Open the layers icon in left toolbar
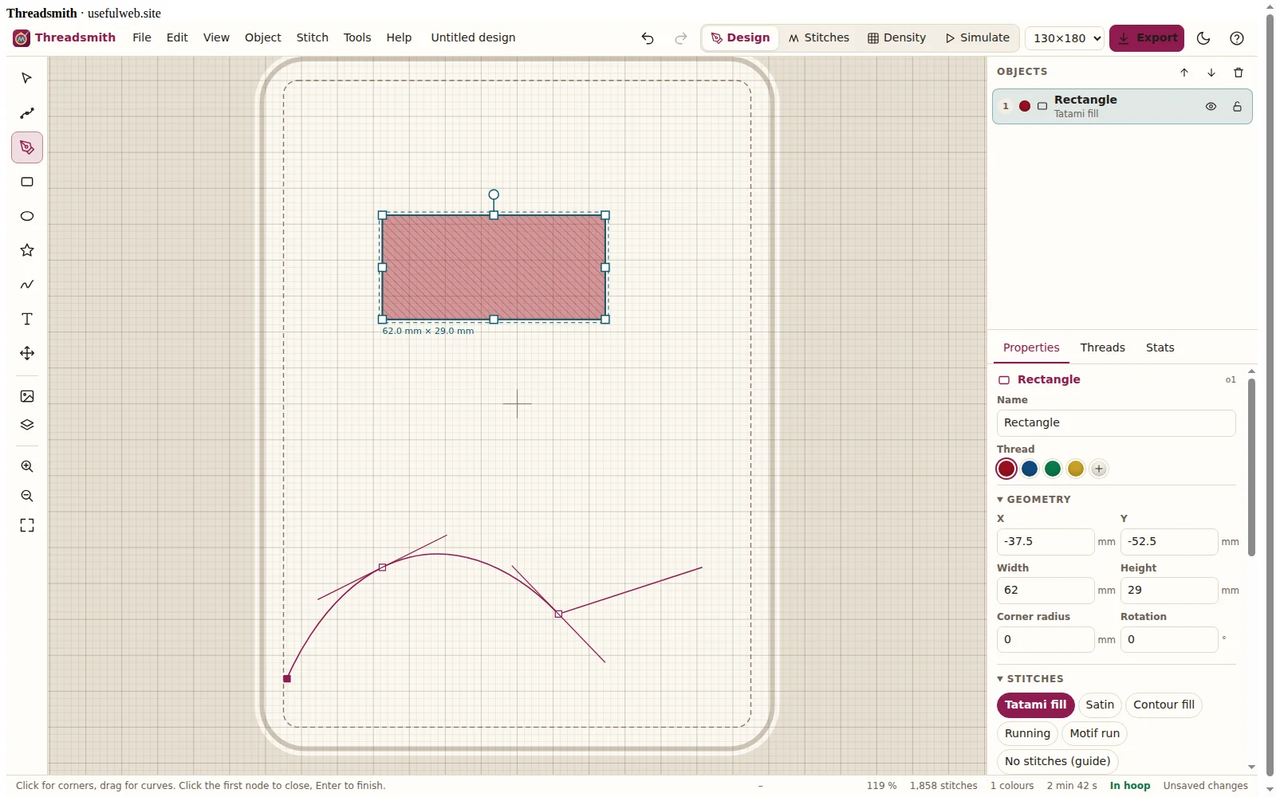This screenshot has height=797, width=1276. (27, 425)
